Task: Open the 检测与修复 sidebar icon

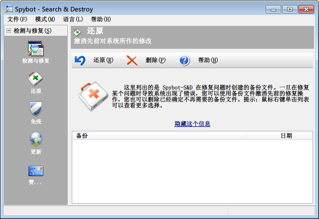Action: click(x=35, y=49)
